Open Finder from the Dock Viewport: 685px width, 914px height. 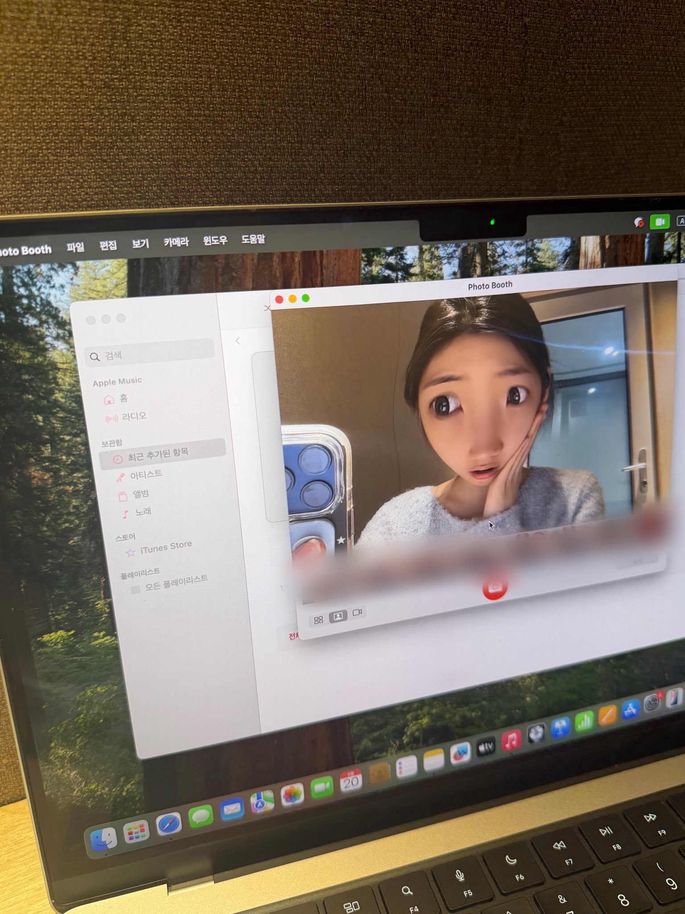click(103, 839)
